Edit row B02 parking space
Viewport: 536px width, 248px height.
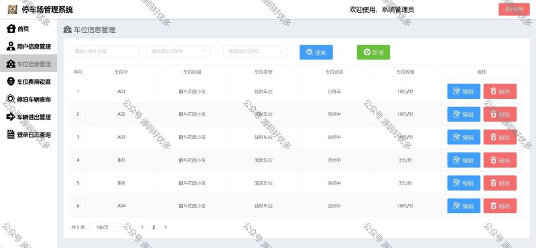tap(464, 183)
